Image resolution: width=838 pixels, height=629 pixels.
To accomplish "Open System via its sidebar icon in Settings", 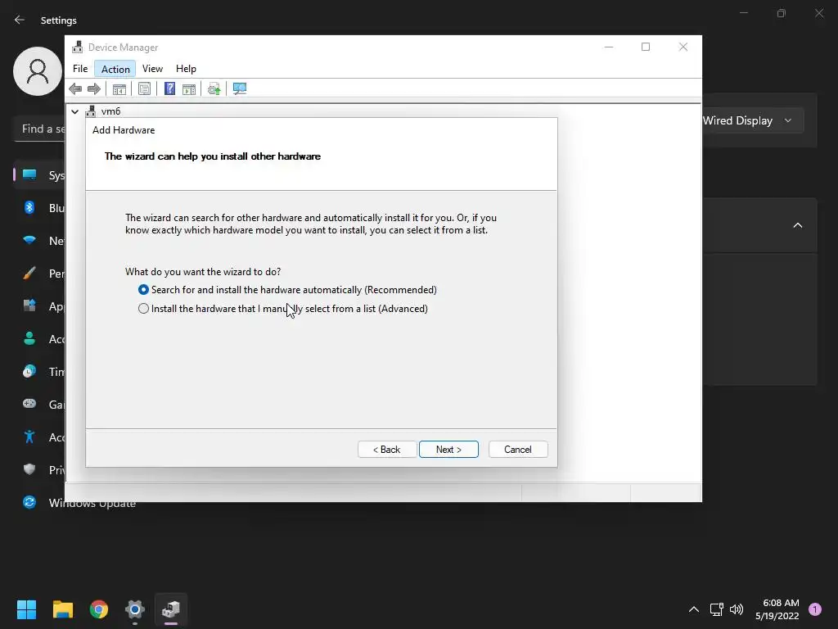I will click(29, 175).
